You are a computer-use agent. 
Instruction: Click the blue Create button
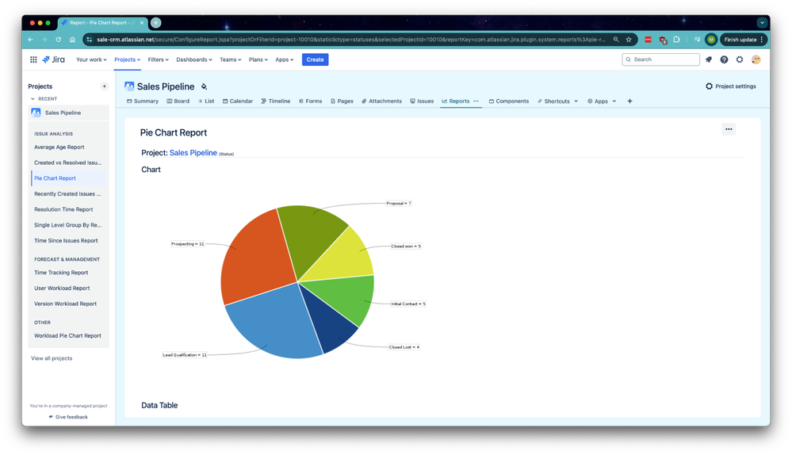[316, 59]
